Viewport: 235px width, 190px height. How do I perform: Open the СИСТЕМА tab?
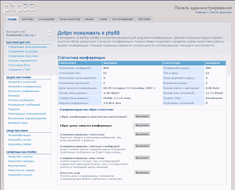pyautogui.click(x=144, y=19)
